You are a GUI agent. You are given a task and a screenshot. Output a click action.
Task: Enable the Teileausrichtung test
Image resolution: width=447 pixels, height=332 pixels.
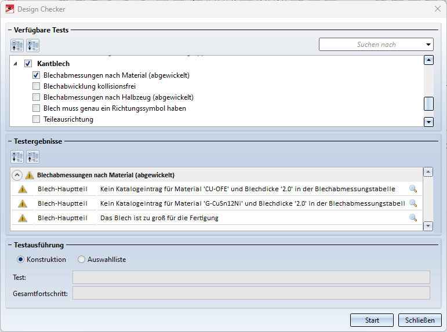[37, 119]
